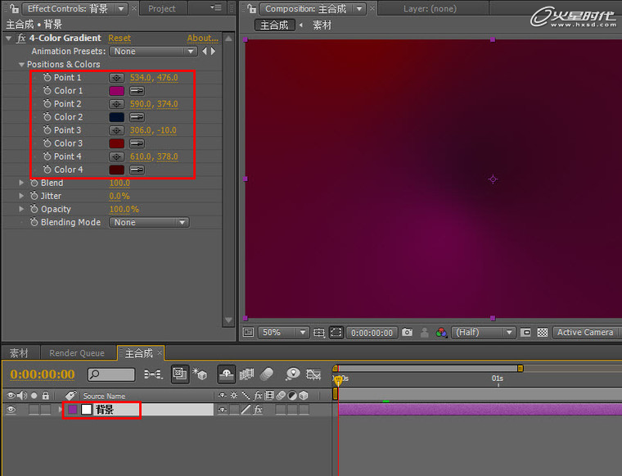
Task: Enable the motion blur timeline icon
Action: 267,374
